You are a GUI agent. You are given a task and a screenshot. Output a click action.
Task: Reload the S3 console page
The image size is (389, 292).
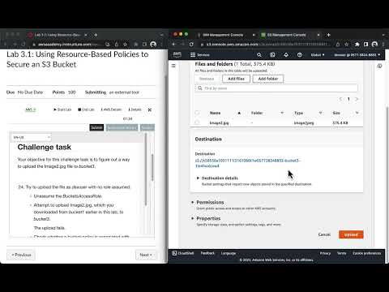[191, 45]
